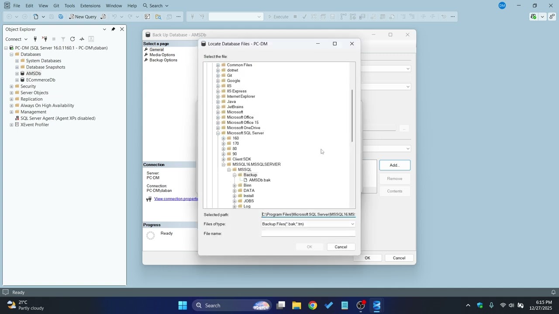The height and width of the screenshot is (314, 559).
Task: Click the query-from-template icon beside New Query
Action: pos(104,17)
